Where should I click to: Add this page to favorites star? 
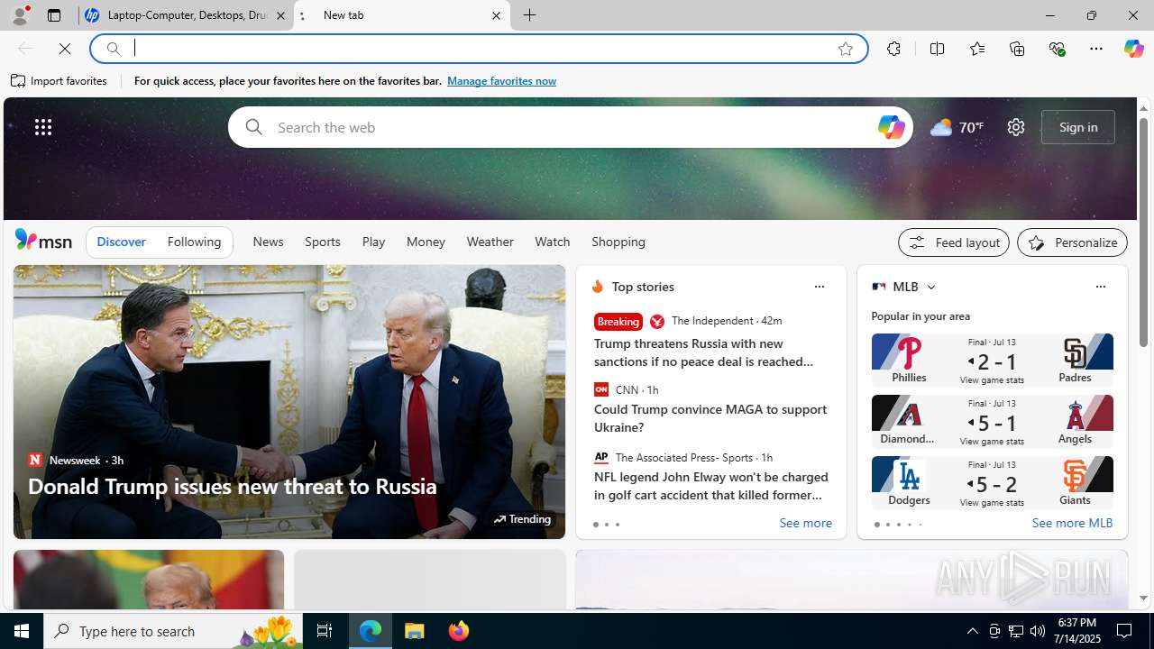(846, 49)
